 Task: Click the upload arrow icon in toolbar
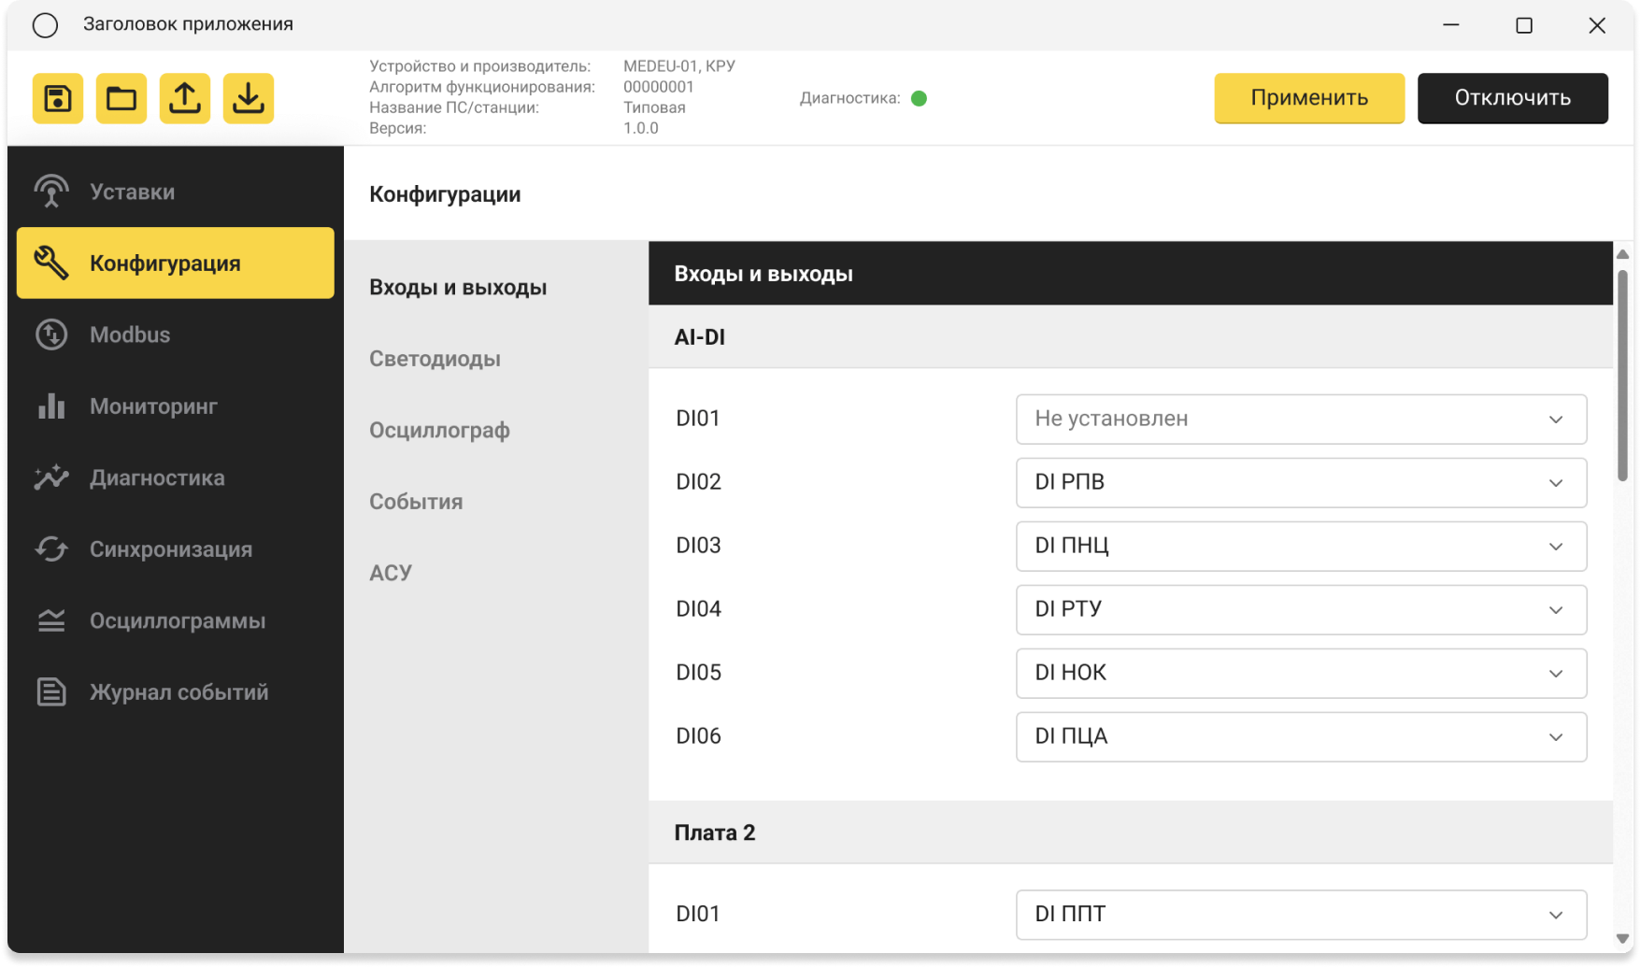pyautogui.click(x=185, y=98)
